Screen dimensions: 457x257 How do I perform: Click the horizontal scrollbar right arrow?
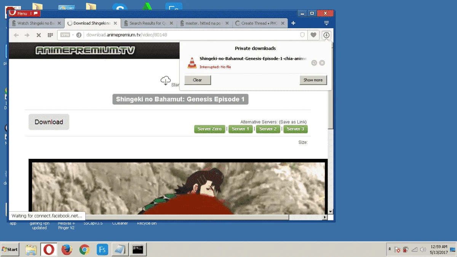click(325, 217)
